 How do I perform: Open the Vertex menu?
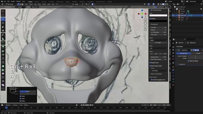point(44,4)
